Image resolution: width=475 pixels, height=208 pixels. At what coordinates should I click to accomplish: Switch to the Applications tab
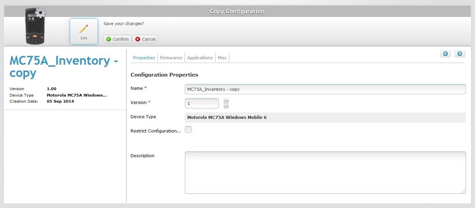coord(200,58)
